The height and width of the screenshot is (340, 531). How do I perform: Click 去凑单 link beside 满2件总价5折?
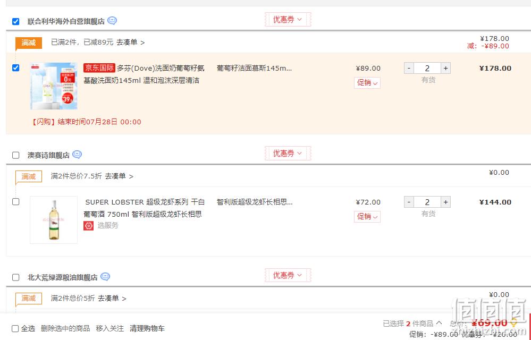coord(112,299)
